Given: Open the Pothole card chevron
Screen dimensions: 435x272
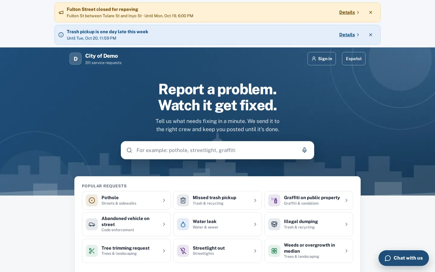Looking at the screenshot, I should point(164,200).
